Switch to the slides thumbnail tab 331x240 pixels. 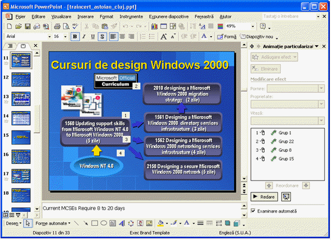pyautogui.click(x=23, y=46)
